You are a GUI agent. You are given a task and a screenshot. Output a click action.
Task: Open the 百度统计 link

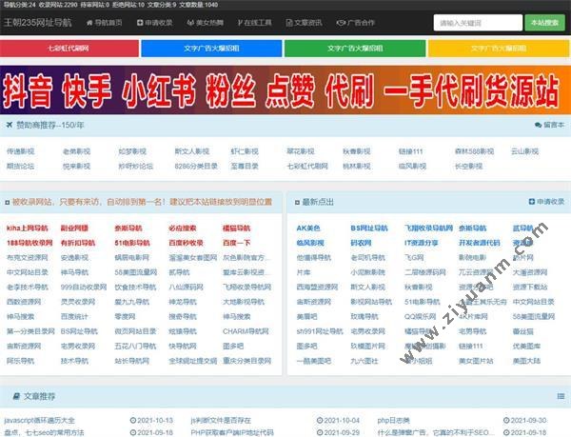[x=74, y=316]
